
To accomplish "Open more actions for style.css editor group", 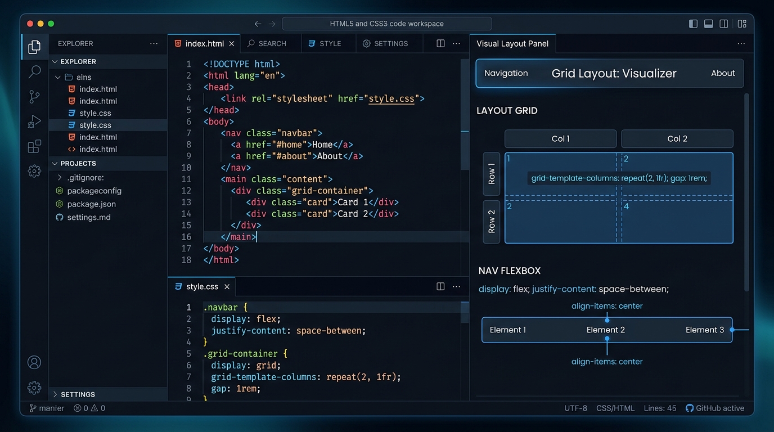I will click(x=457, y=286).
